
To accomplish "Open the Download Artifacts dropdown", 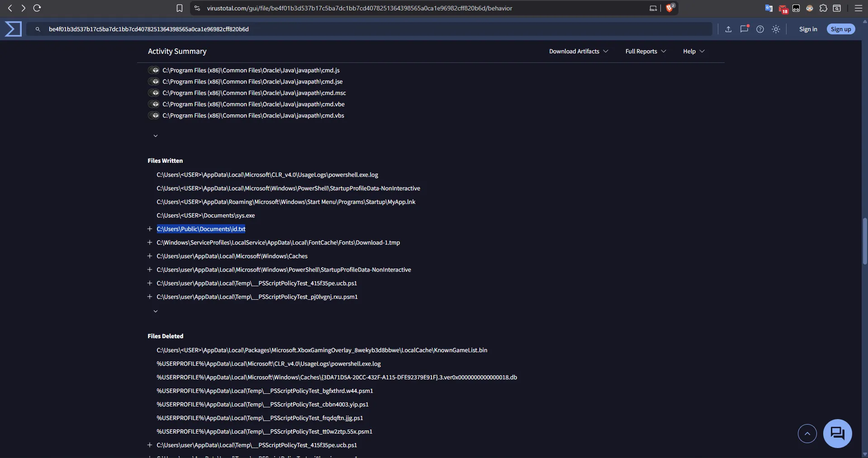I will 579,52.
